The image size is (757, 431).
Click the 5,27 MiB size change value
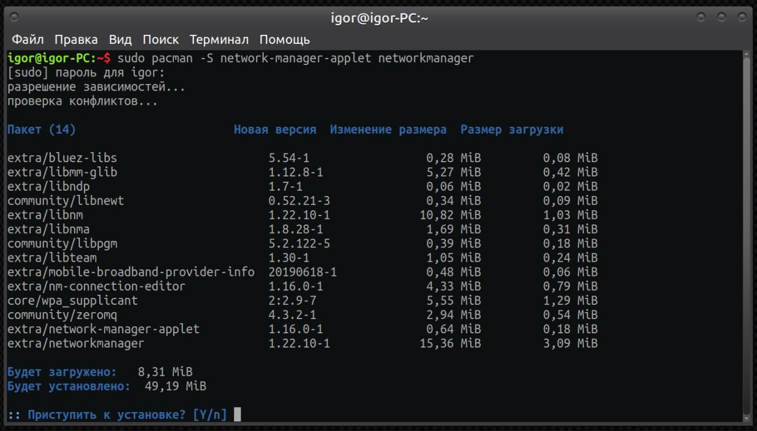click(x=454, y=172)
